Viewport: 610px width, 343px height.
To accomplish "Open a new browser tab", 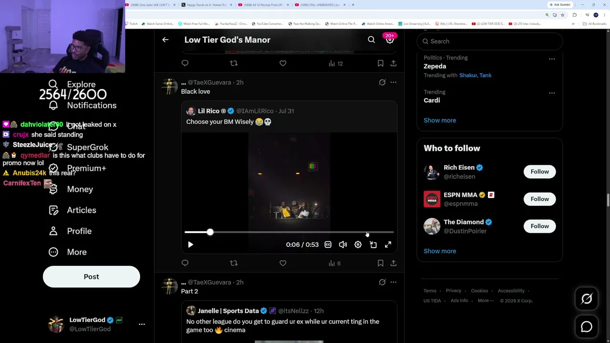I will [x=353, y=5].
